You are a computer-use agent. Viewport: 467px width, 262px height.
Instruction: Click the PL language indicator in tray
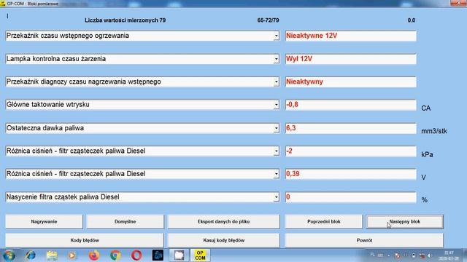tap(373, 255)
